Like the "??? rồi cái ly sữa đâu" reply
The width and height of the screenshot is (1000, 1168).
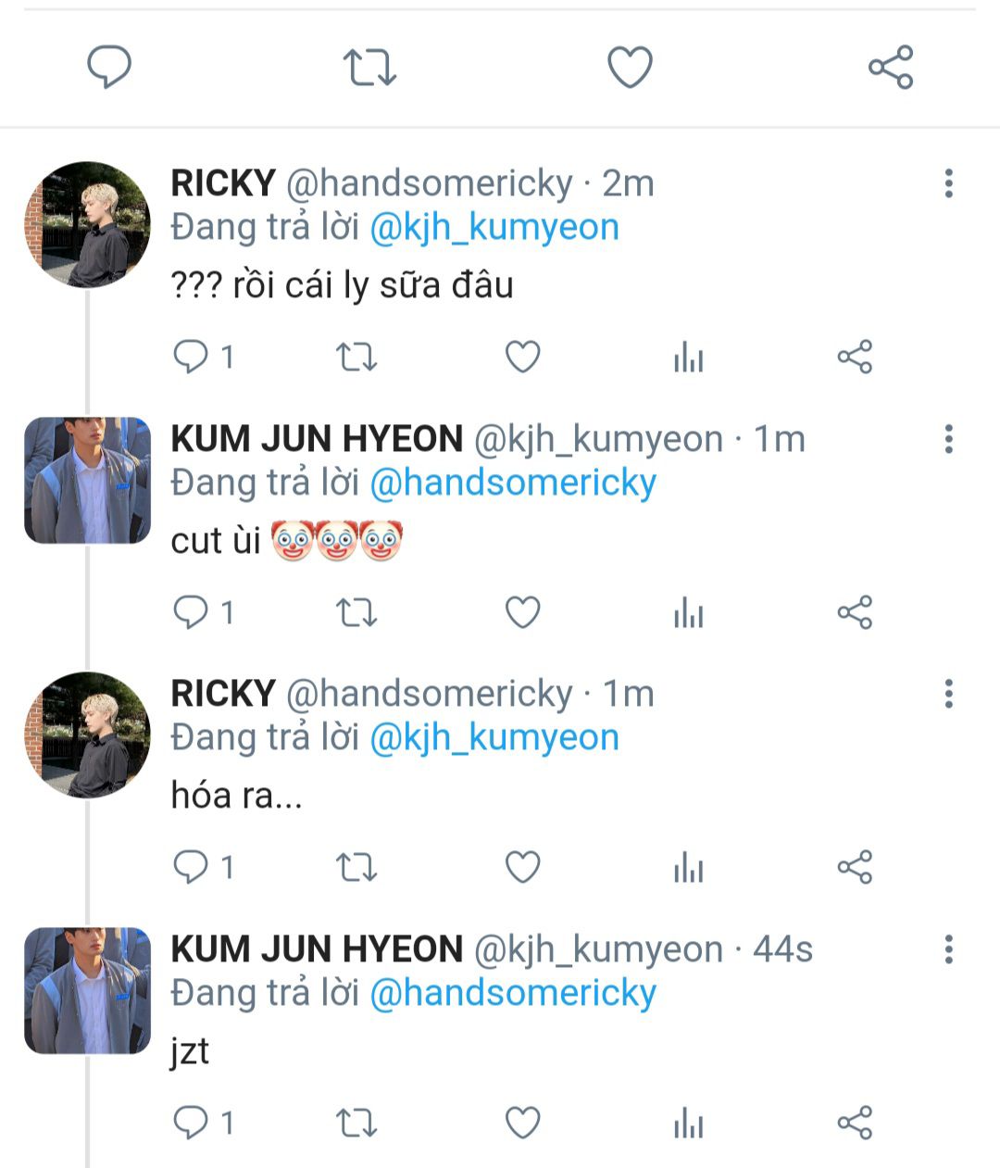click(522, 357)
